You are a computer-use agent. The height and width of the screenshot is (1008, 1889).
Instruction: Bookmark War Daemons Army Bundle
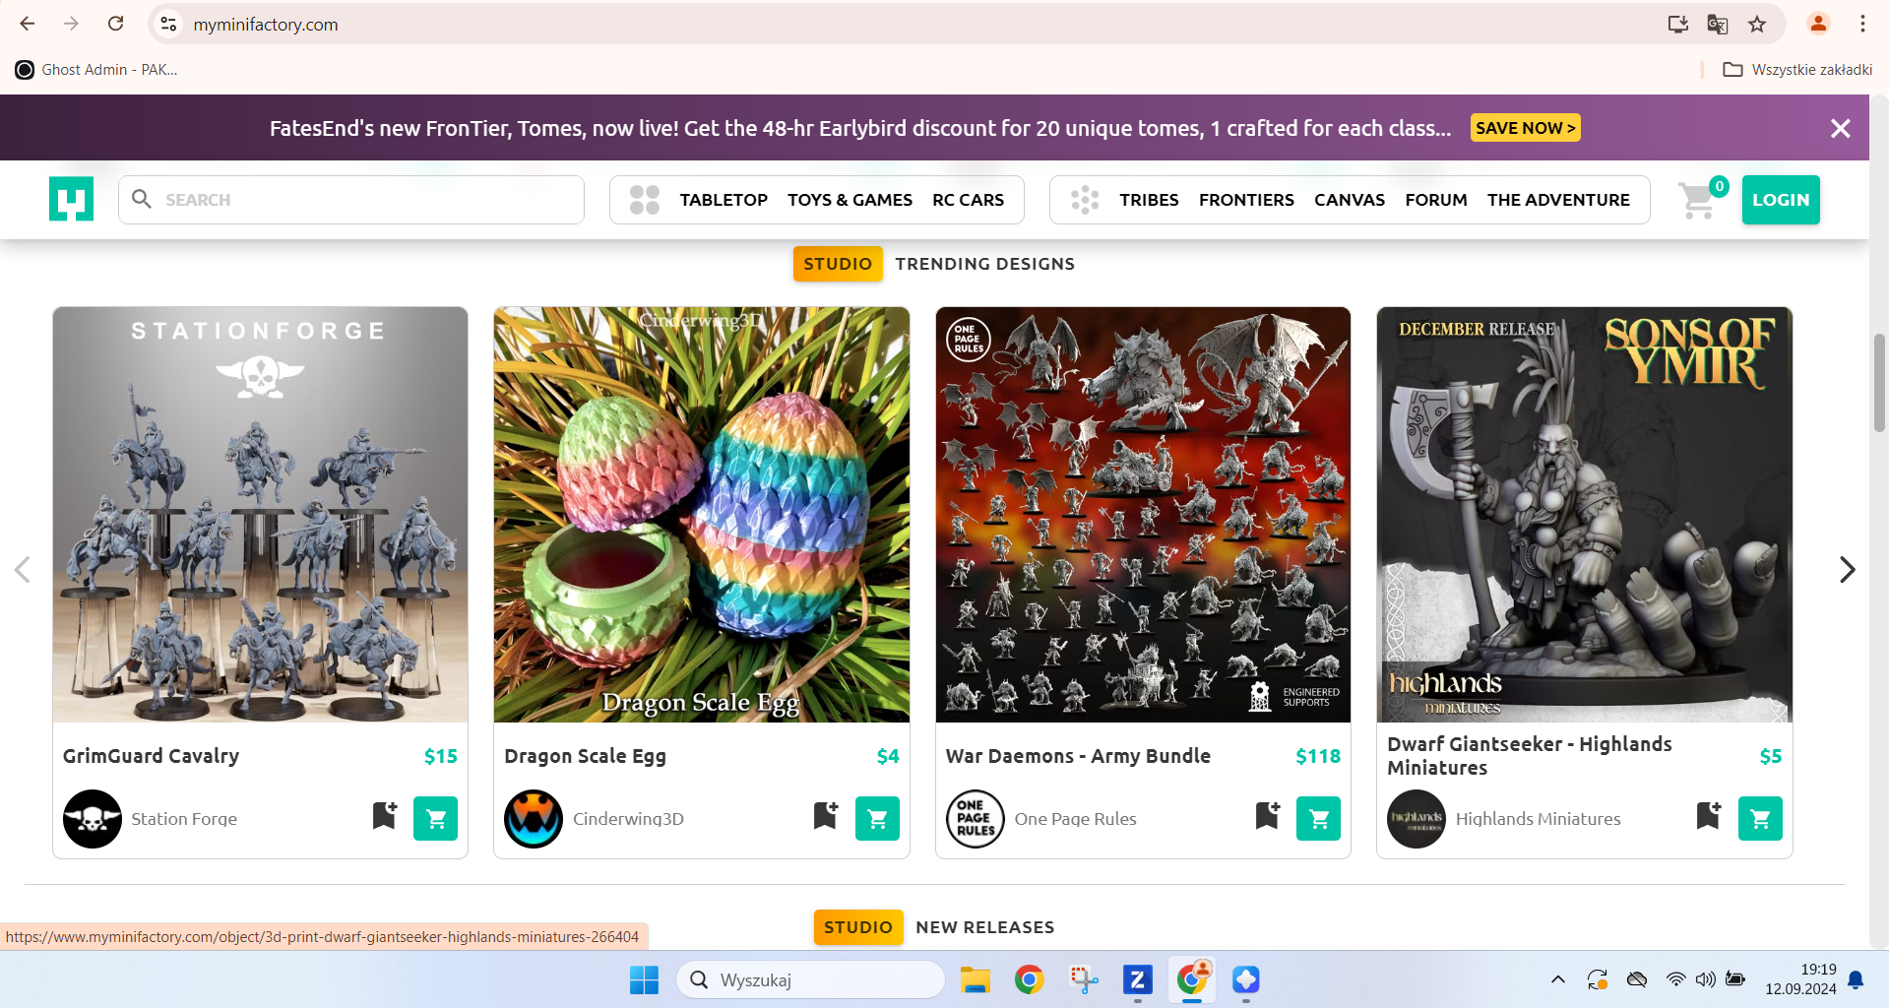click(1268, 815)
